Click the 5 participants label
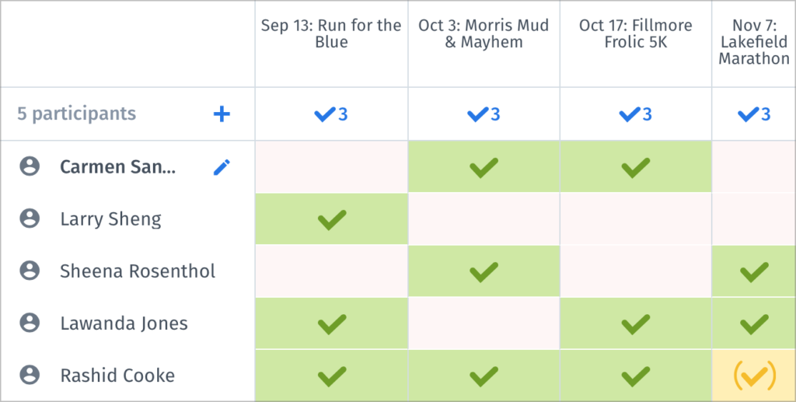Image resolution: width=796 pixels, height=402 pixels. coord(77,114)
